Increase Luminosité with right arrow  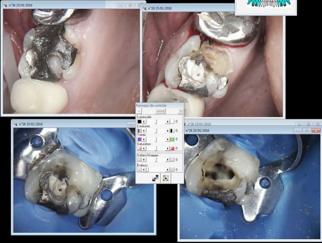point(167,121)
